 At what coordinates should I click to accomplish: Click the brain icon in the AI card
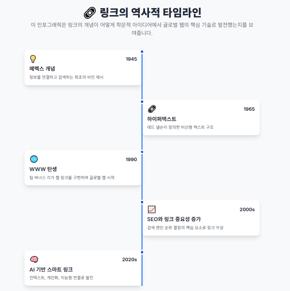click(x=34, y=259)
